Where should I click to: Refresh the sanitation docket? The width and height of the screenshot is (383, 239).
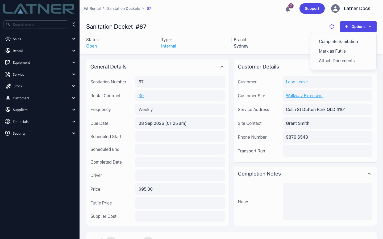(332, 27)
